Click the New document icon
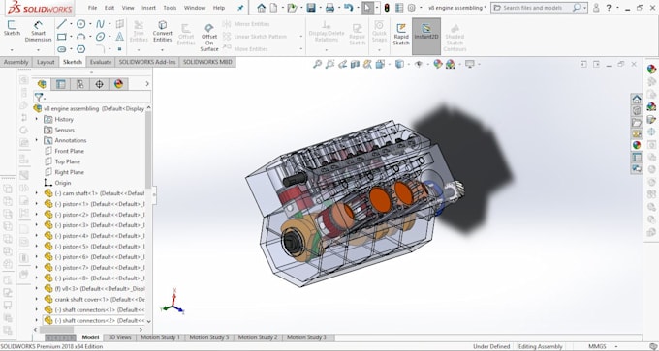 point(273,8)
